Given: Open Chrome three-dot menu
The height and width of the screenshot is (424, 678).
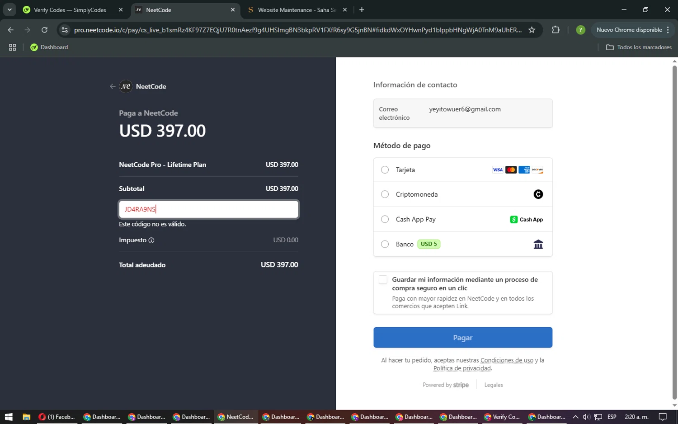Looking at the screenshot, I should (x=668, y=30).
